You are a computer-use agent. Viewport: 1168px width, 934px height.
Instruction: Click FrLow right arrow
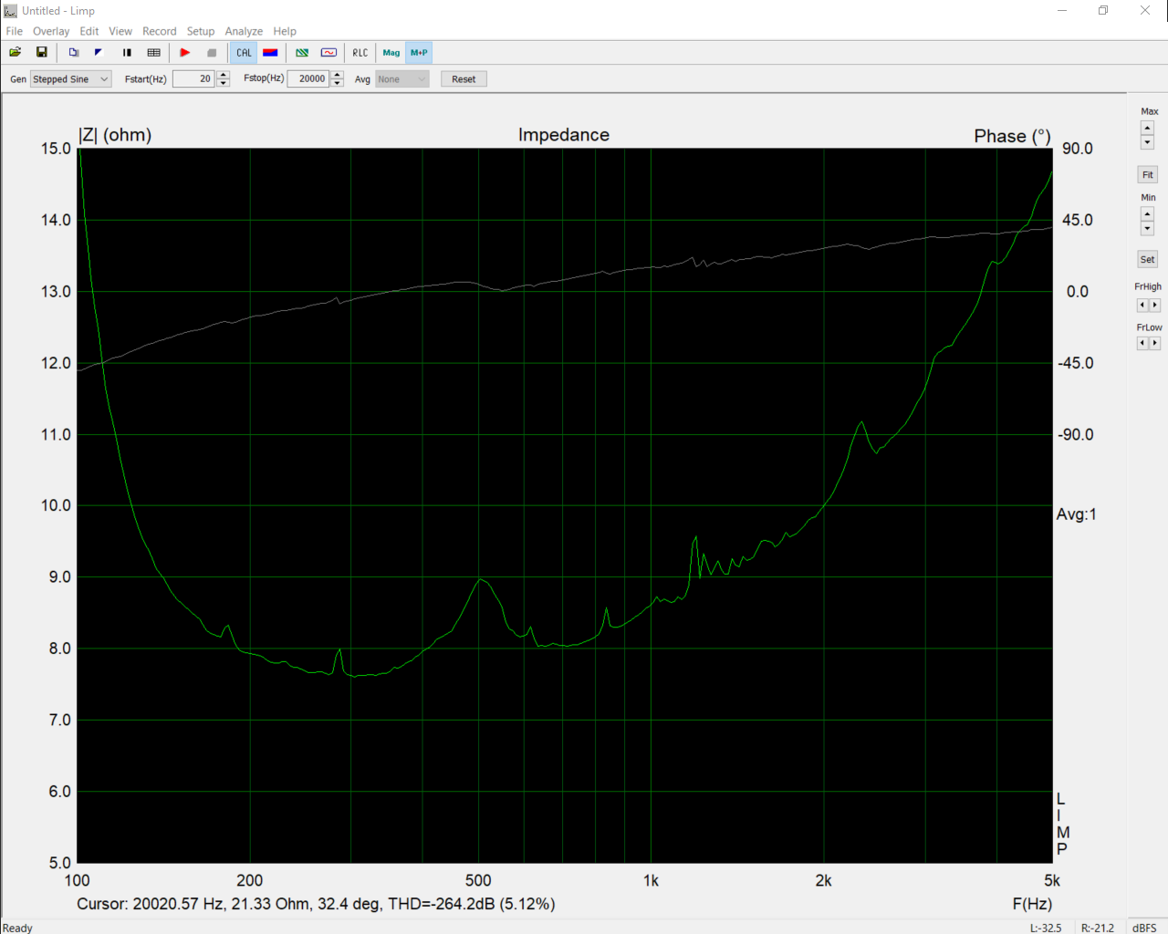(1154, 344)
